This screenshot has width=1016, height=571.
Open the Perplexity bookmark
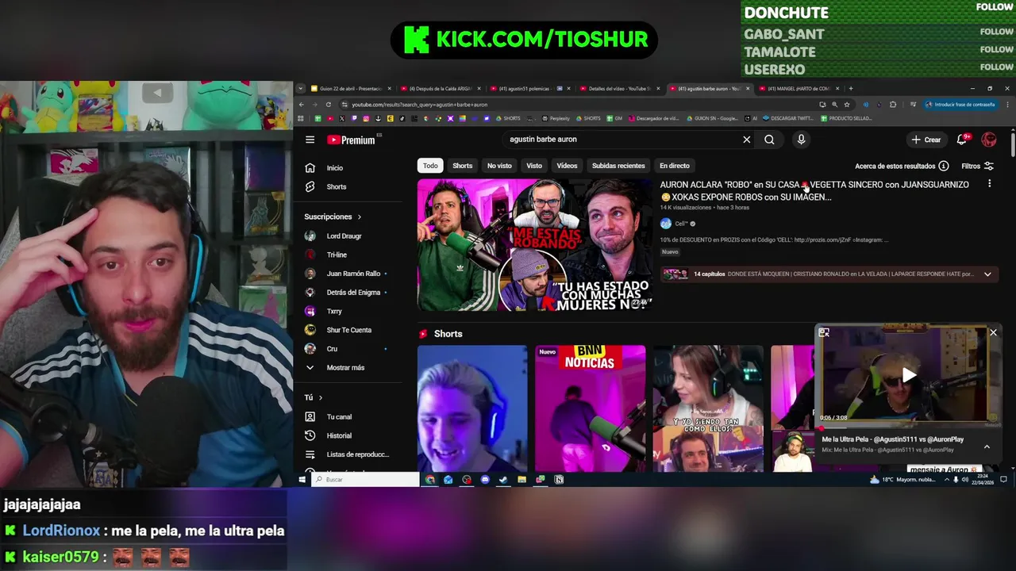click(556, 119)
